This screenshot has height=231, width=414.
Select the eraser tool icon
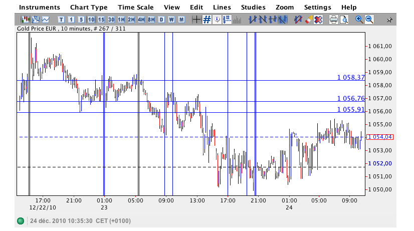pos(308,20)
